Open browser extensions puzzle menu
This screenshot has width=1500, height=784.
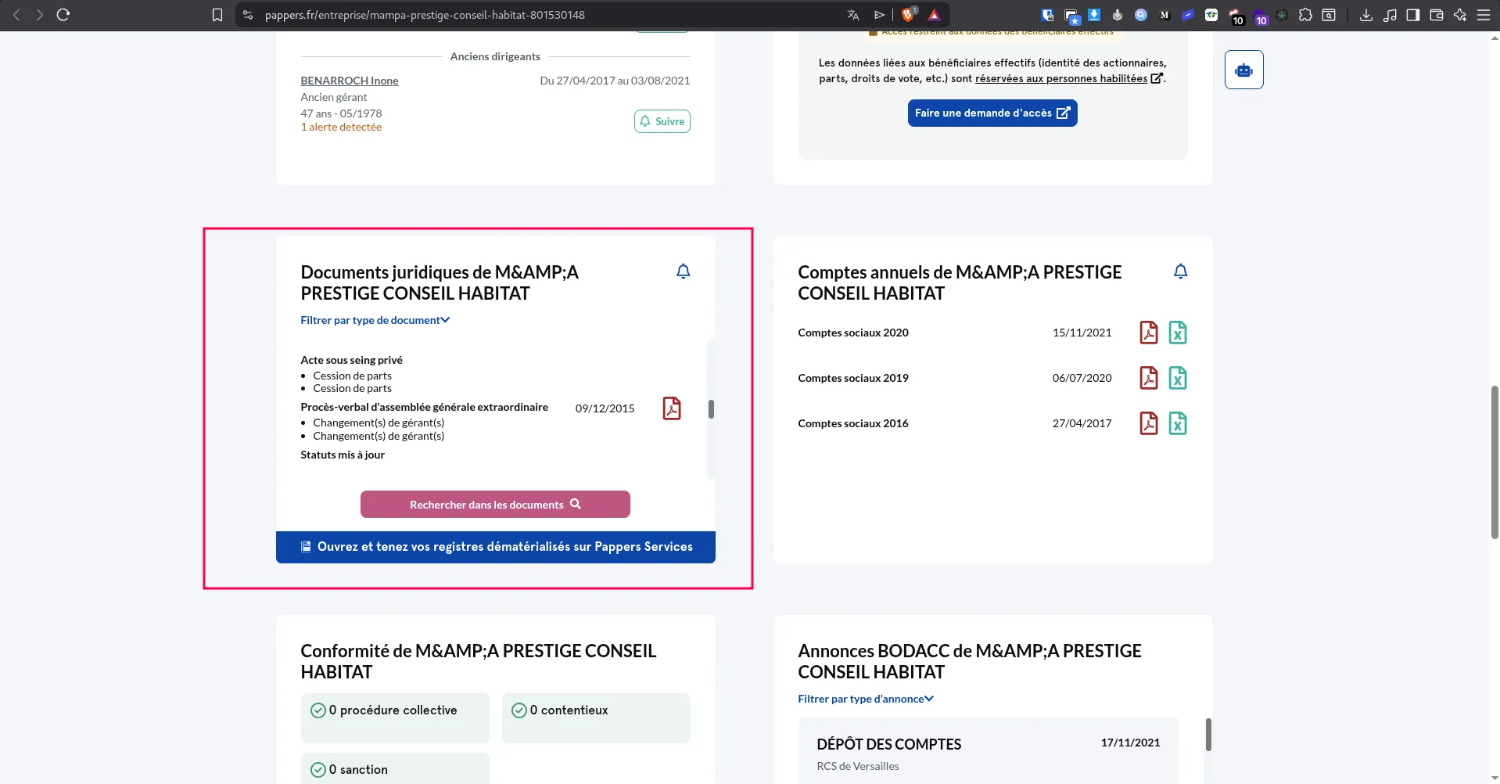1304,15
